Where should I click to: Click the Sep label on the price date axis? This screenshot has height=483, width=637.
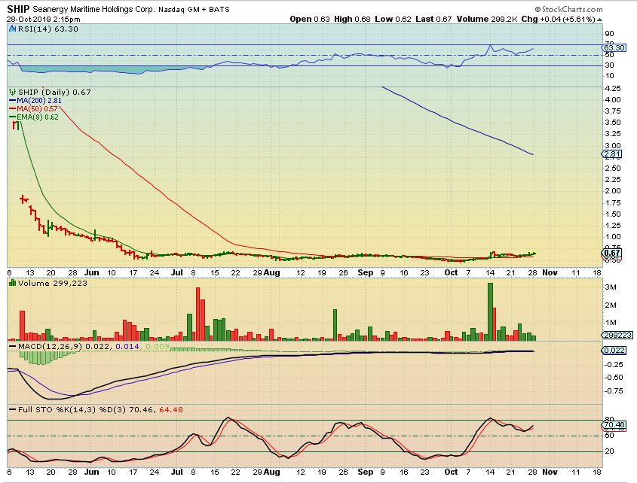tap(365, 272)
